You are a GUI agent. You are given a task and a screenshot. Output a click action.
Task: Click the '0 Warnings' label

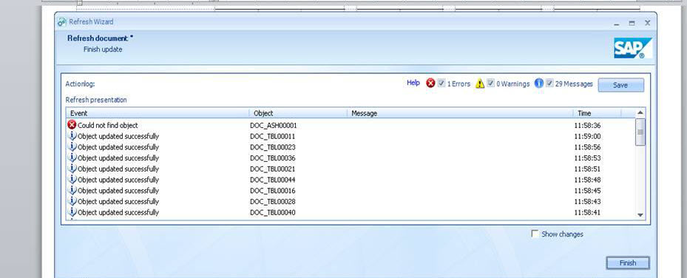pyautogui.click(x=513, y=84)
